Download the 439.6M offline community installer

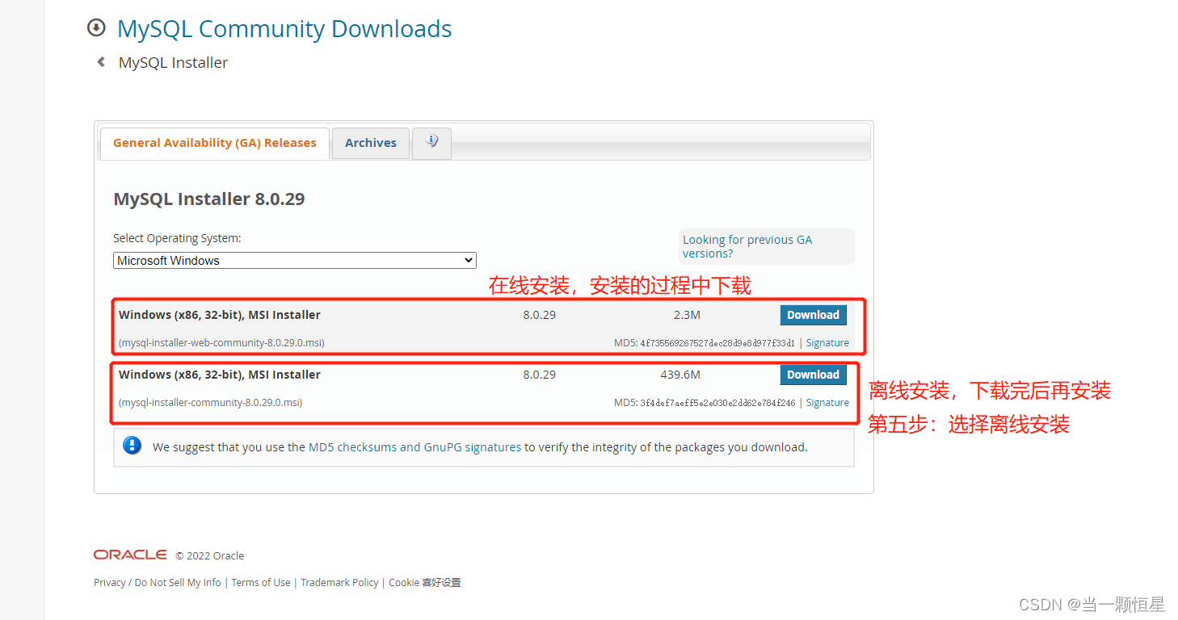813,375
